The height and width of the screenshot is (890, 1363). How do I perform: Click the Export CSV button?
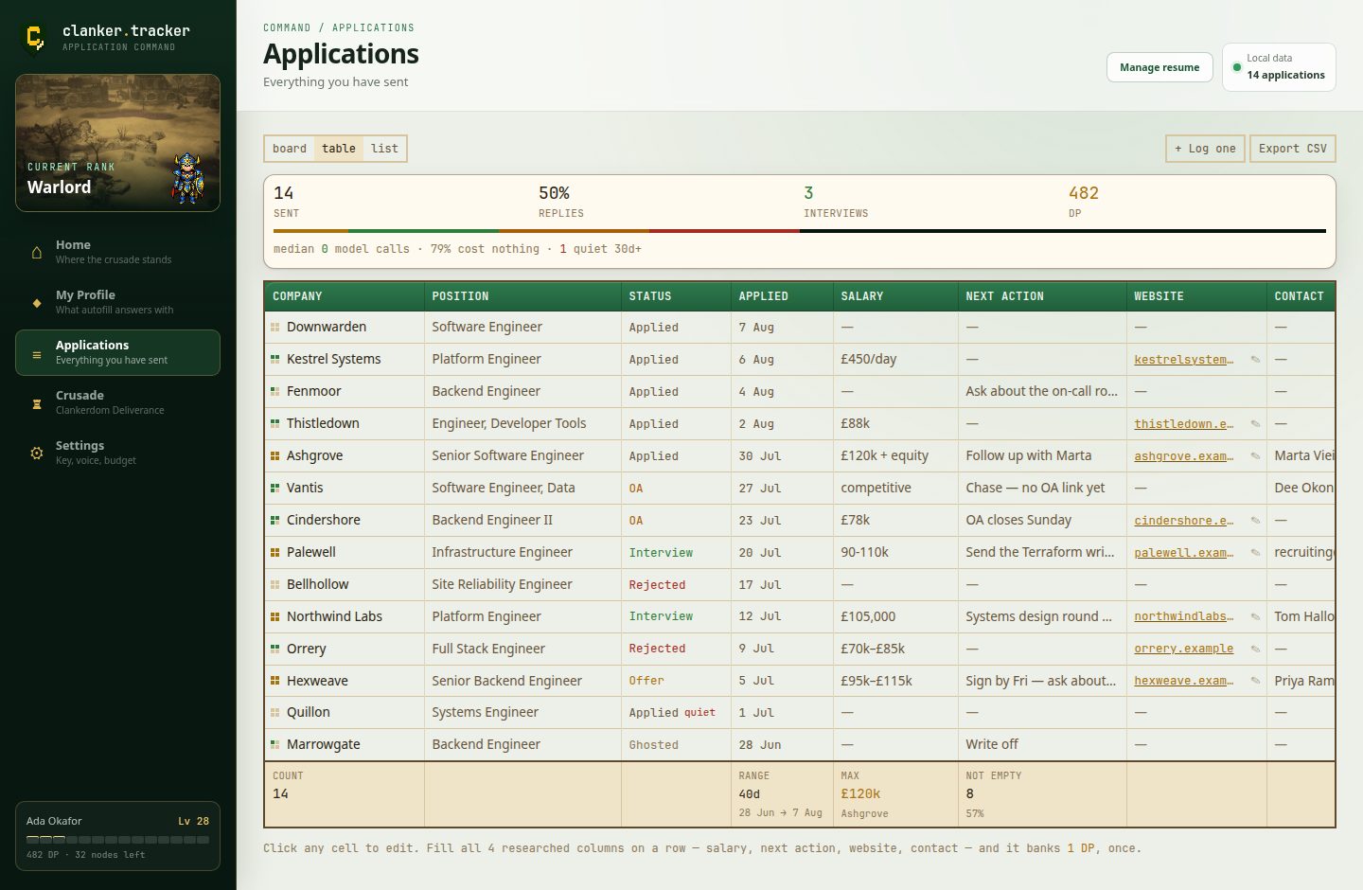coord(1293,149)
